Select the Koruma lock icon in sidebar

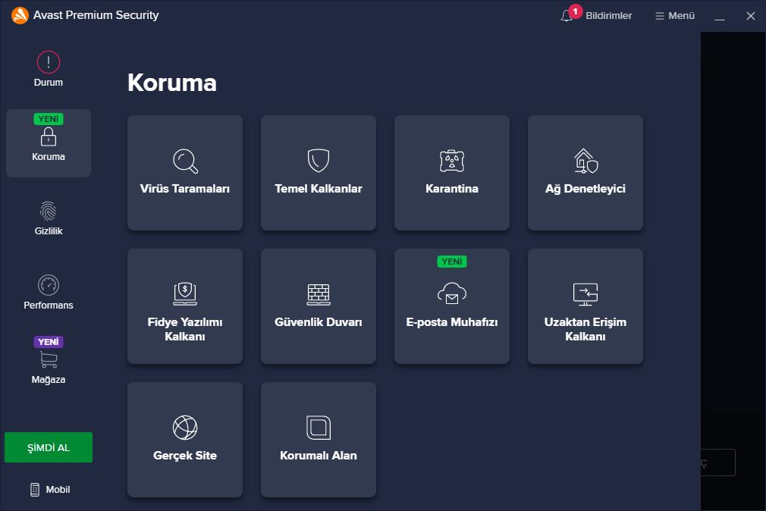(49, 136)
